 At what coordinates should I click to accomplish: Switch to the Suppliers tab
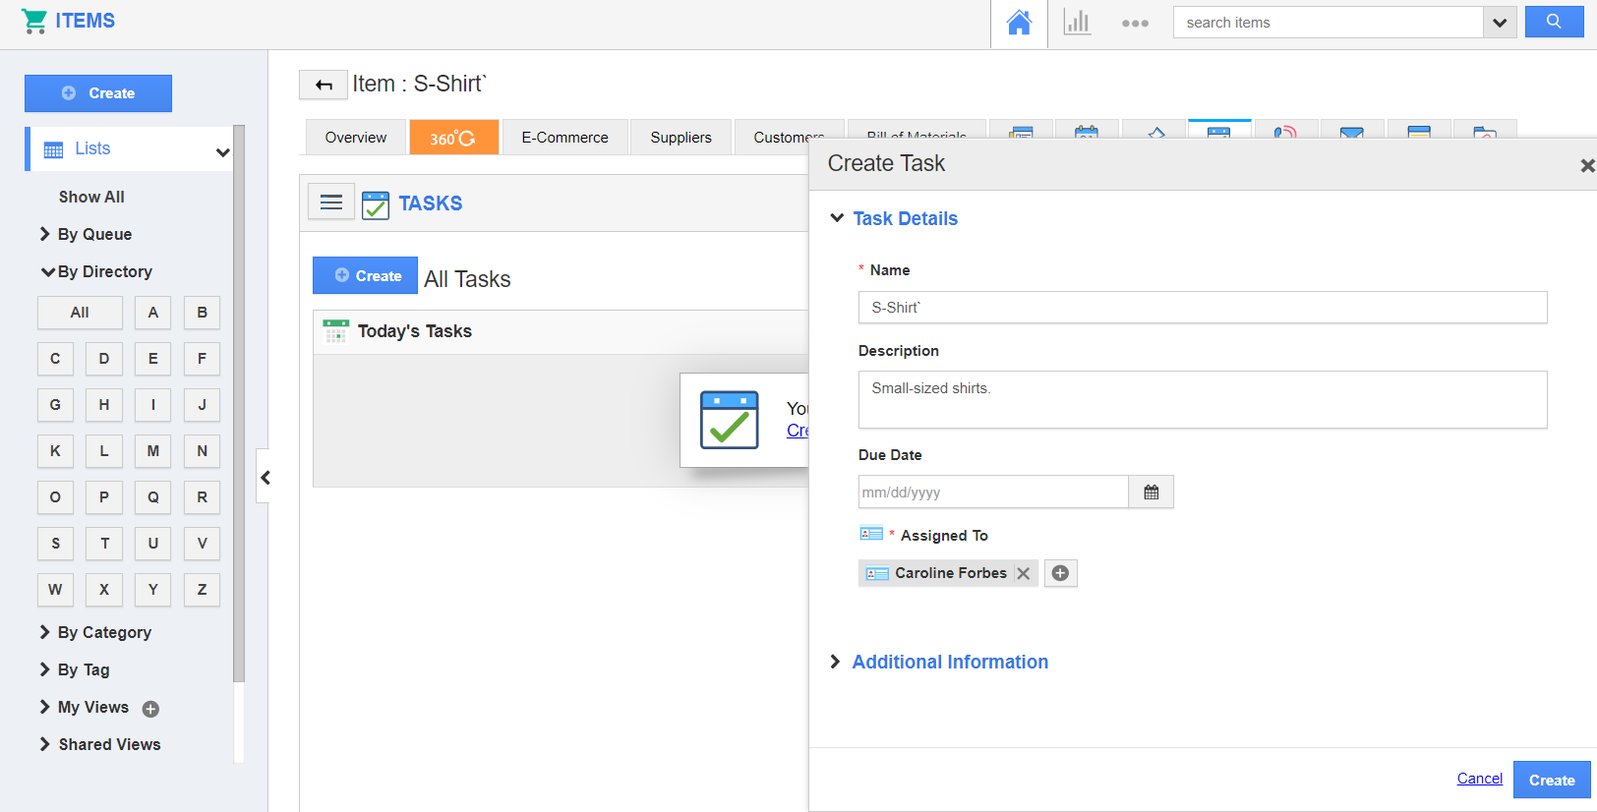[680, 138]
